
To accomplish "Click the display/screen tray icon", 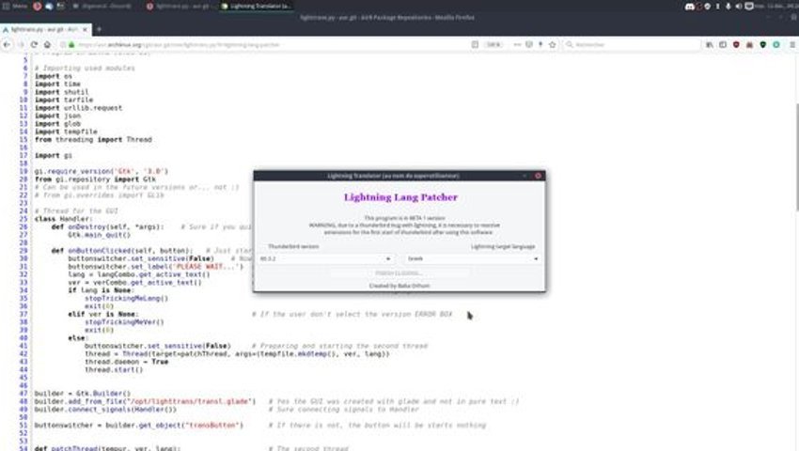I will click(749, 7).
